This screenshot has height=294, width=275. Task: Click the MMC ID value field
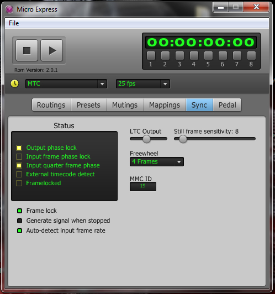(143, 186)
